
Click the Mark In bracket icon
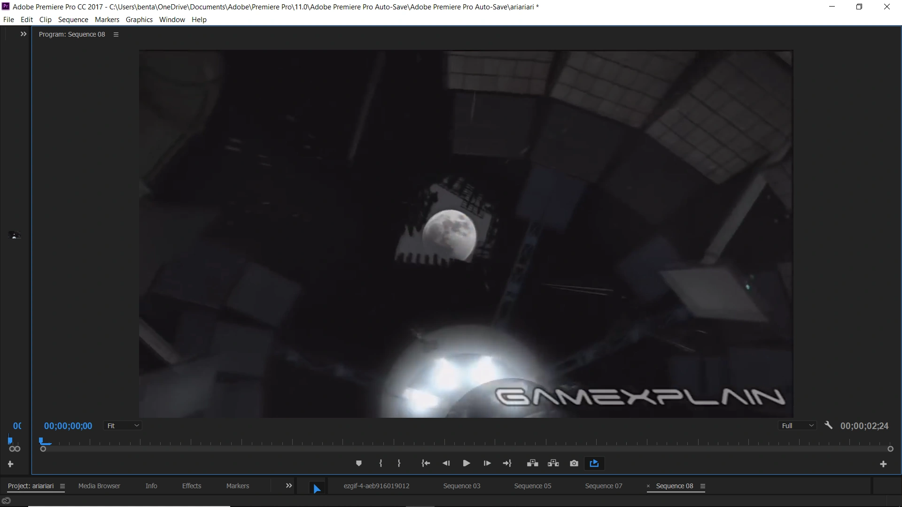pyautogui.click(x=381, y=463)
